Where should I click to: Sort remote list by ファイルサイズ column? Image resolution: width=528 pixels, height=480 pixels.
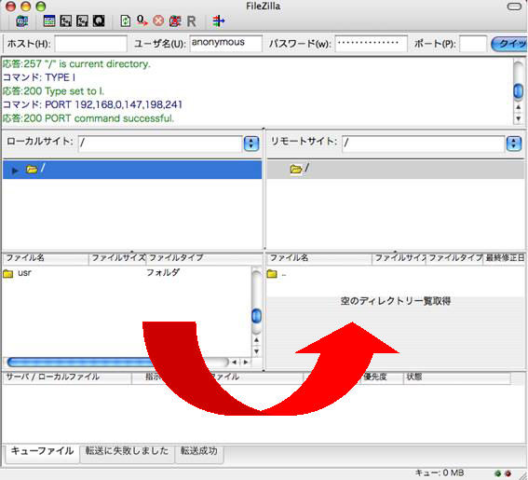[399, 258]
